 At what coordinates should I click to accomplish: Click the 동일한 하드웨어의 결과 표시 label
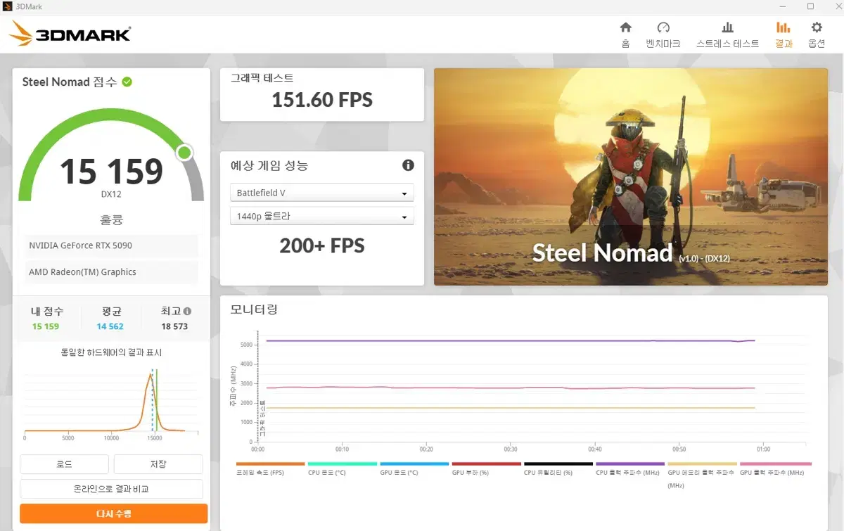coord(111,352)
